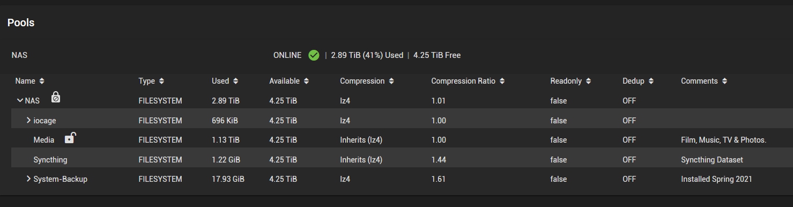Viewport: 793px width, 207px height.
Task: Click the Compression column header
Action: point(362,81)
